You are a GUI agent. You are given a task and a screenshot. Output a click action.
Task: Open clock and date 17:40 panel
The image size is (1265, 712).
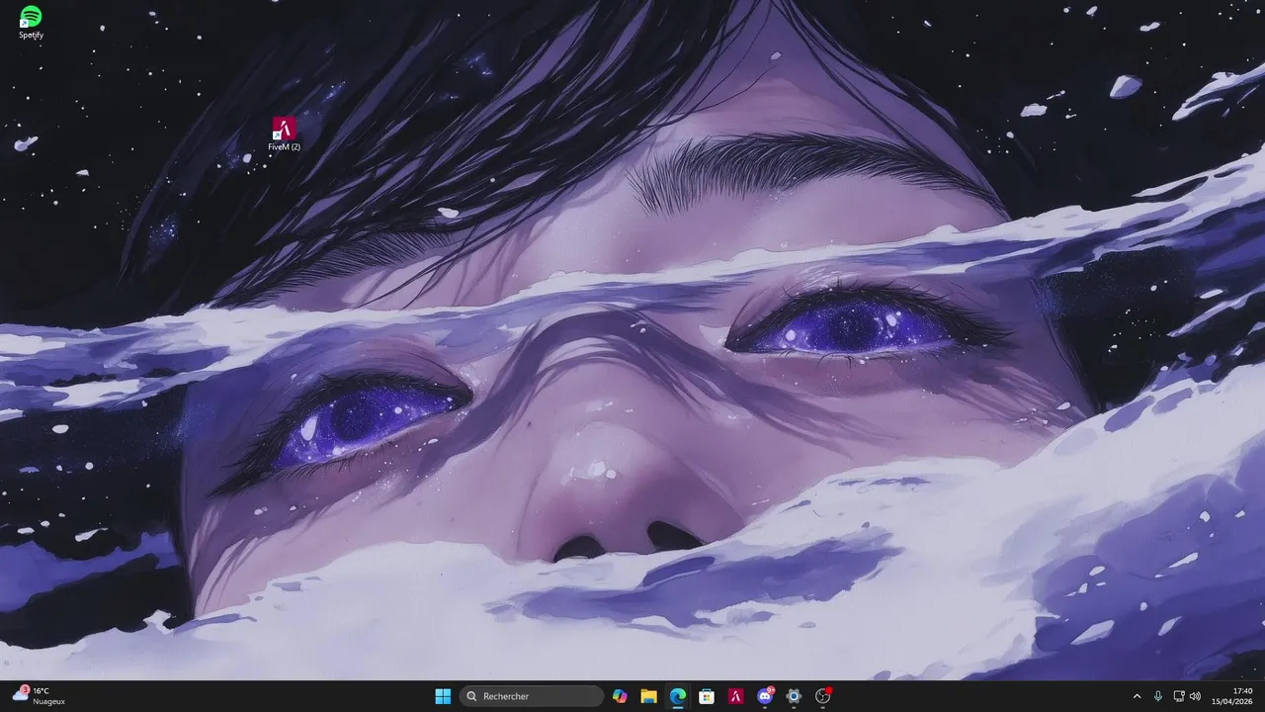[x=1232, y=696]
